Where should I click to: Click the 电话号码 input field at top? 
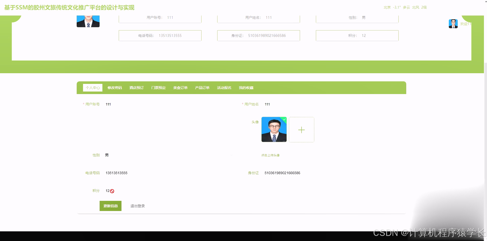(160, 36)
